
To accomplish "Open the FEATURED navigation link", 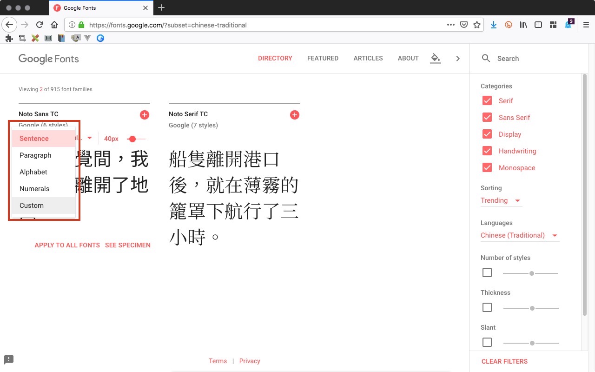I will [x=323, y=58].
